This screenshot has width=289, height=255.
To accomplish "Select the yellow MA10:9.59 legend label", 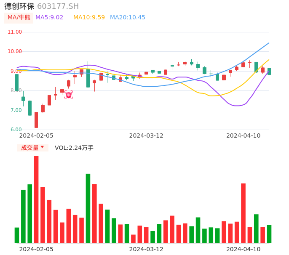I will click(x=89, y=18).
